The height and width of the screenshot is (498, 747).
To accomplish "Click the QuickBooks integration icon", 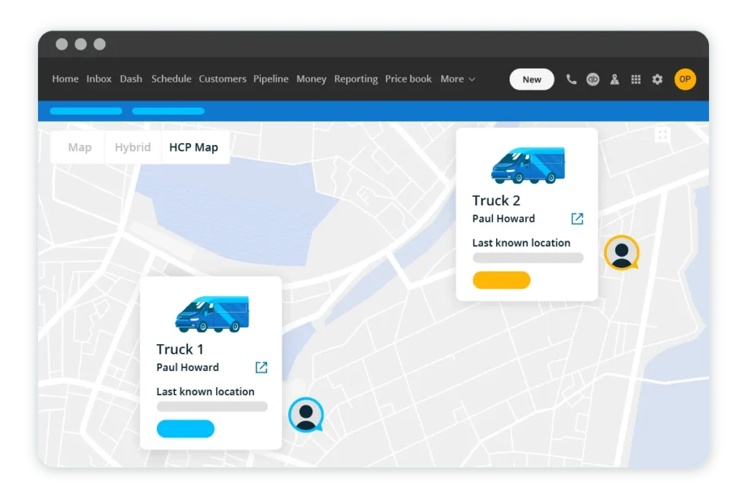I will point(592,79).
